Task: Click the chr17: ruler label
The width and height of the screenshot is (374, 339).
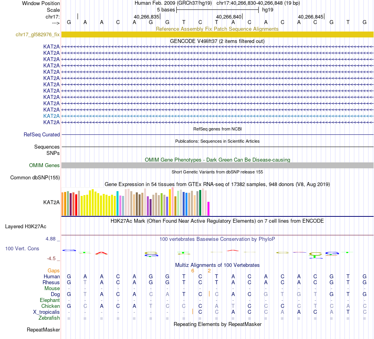Action: tap(52, 17)
